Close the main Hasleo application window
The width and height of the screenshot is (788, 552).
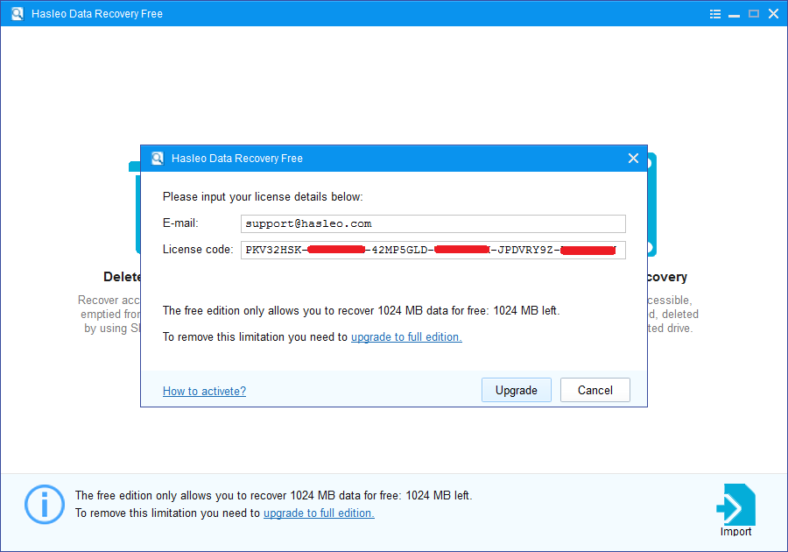[773, 14]
